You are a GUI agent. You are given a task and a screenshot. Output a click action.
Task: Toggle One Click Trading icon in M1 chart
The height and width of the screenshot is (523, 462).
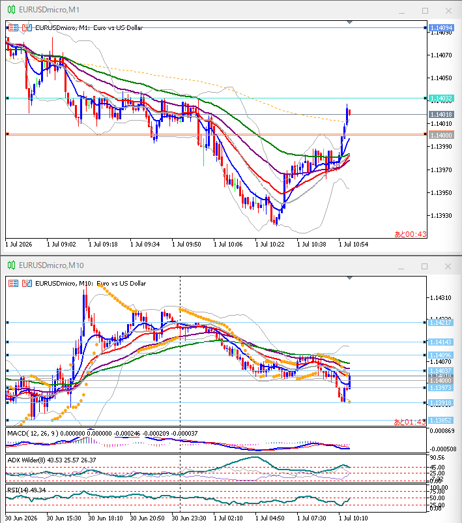(27, 27)
